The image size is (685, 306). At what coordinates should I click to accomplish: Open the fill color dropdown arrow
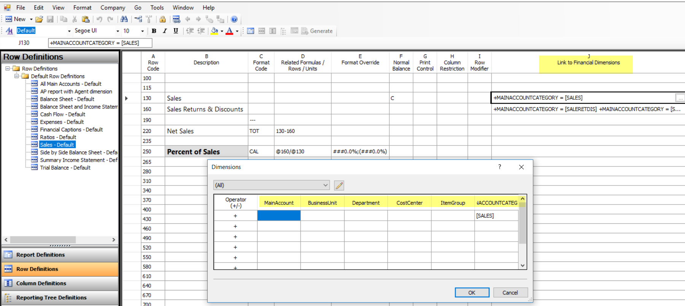[222, 31]
